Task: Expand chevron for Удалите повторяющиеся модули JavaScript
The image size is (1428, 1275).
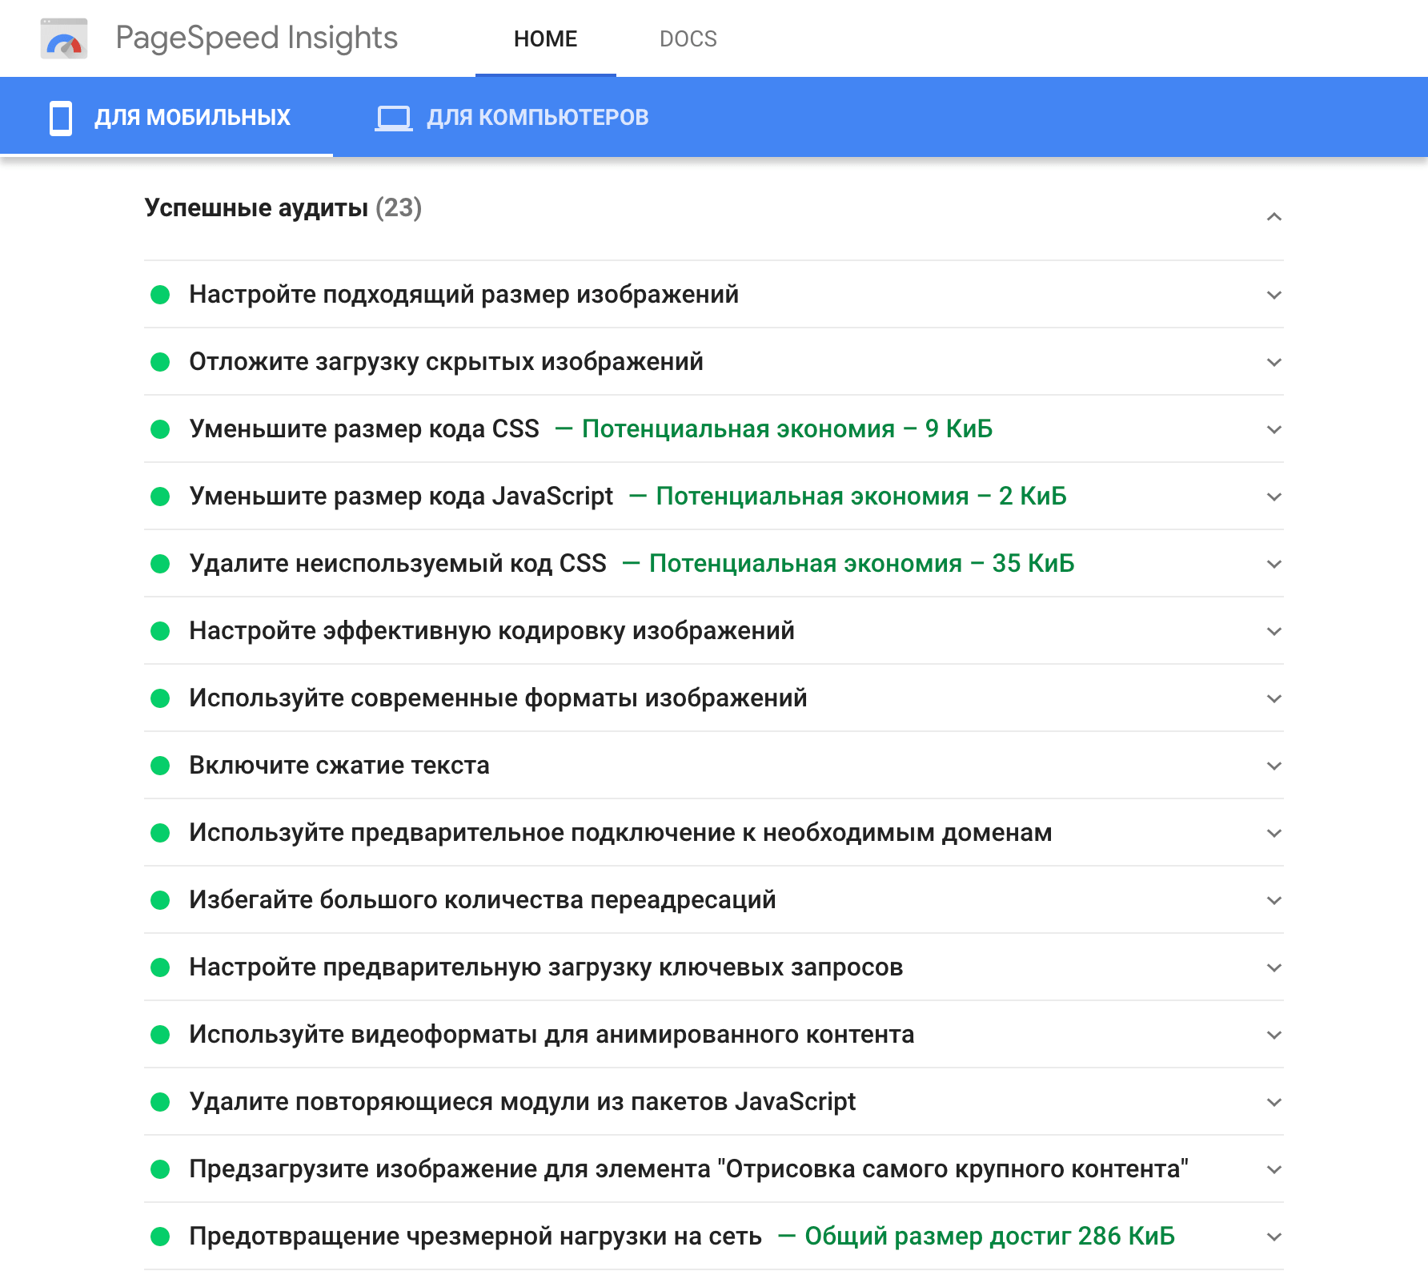Action: (1274, 1102)
